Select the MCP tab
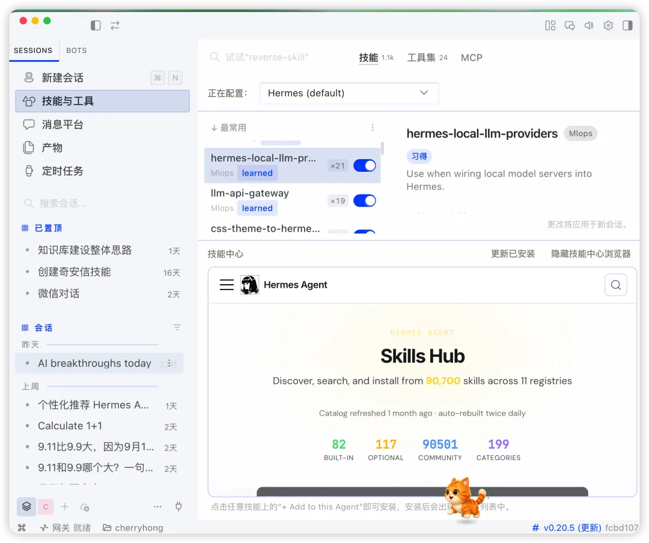 point(472,58)
